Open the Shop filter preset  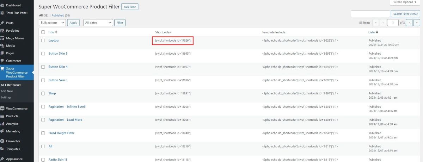click(x=52, y=93)
